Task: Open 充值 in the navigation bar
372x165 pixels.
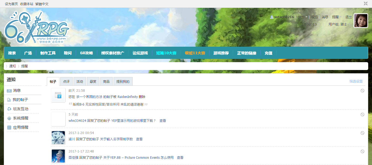Action: (x=269, y=53)
